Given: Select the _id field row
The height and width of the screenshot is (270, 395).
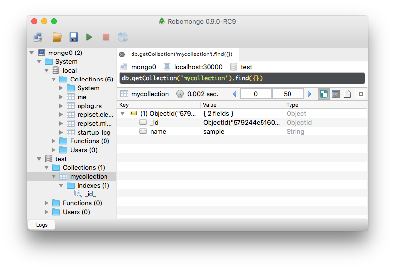Looking at the screenshot, I should point(242,123).
